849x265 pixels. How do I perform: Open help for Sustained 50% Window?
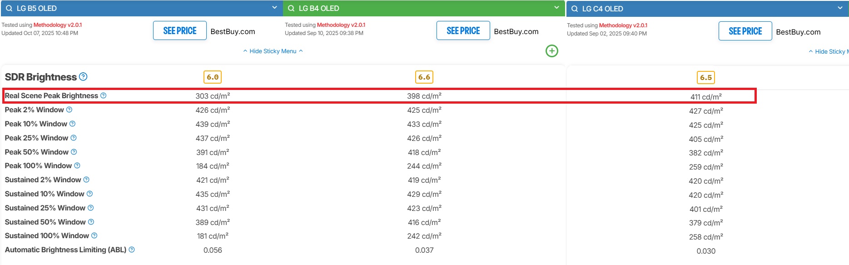(x=91, y=222)
